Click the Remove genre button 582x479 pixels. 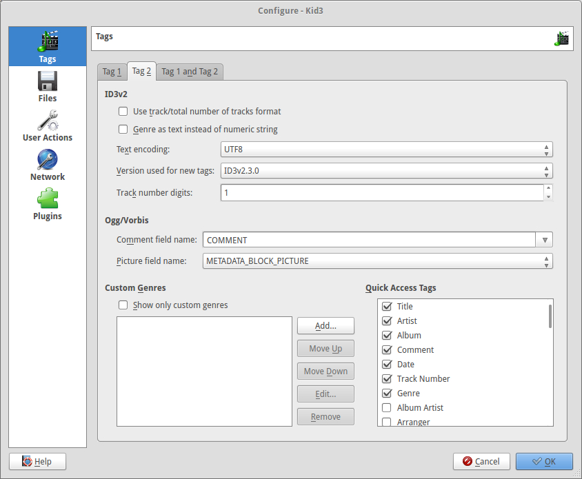325,417
